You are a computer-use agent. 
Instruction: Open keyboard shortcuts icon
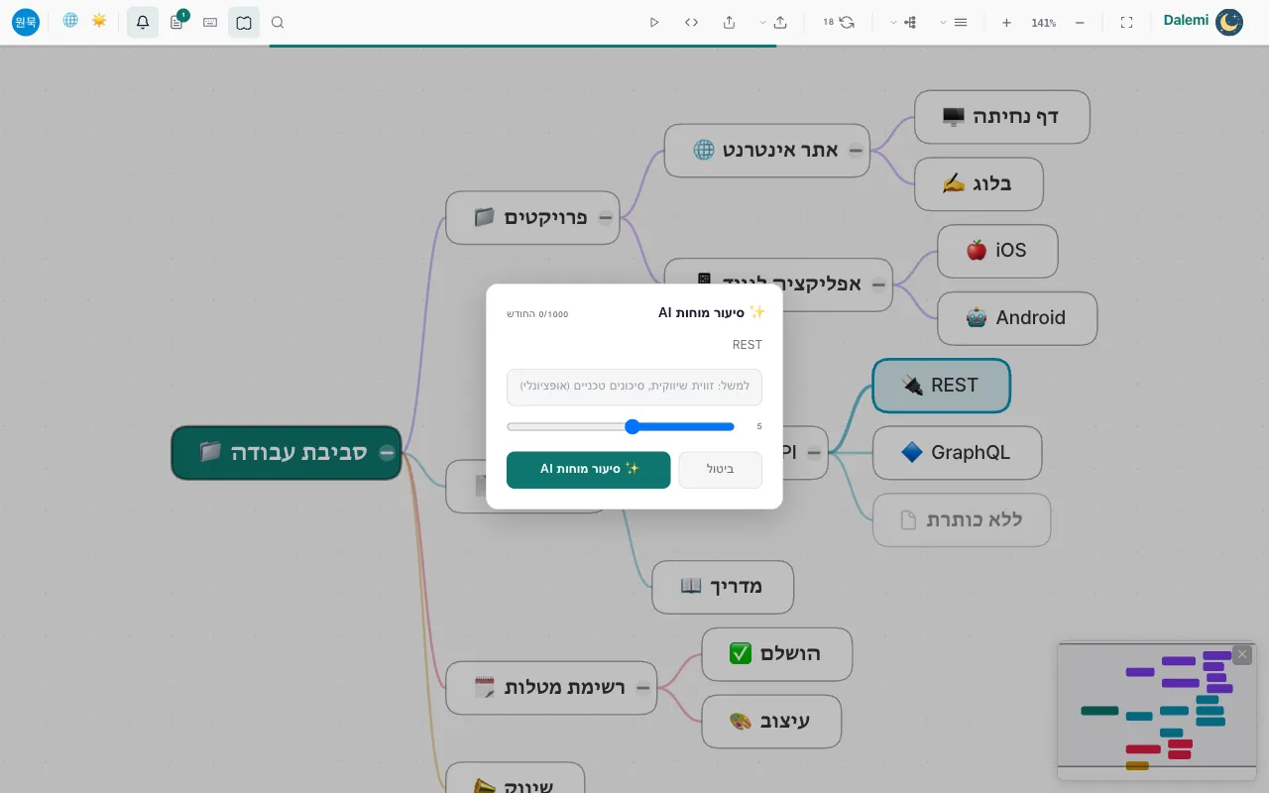coord(210,22)
